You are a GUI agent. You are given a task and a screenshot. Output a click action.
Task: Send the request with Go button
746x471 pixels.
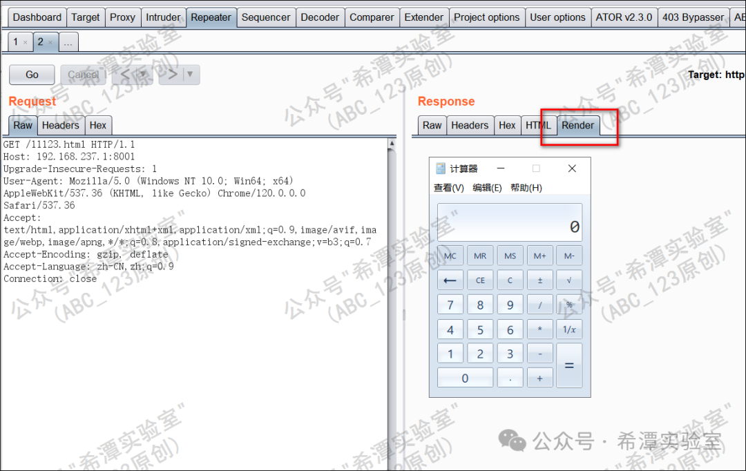(32, 75)
